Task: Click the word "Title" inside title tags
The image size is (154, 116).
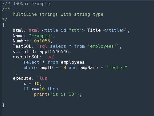Action: [94, 30]
